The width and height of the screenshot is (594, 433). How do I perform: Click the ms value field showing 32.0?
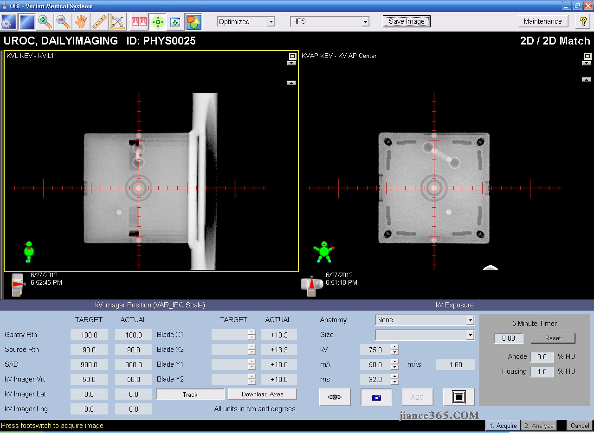tap(375, 379)
